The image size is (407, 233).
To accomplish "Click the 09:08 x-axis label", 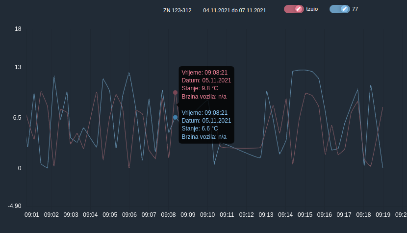I will [x=168, y=215].
